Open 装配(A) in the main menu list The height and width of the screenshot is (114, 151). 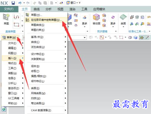pos(13,73)
